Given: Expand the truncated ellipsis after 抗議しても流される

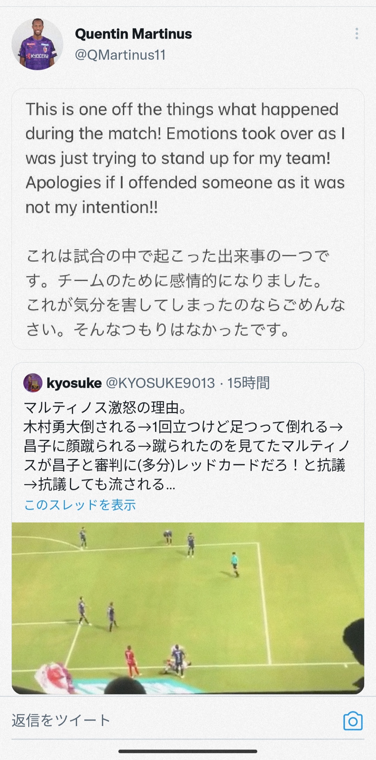Looking at the screenshot, I should (x=171, y=485).
